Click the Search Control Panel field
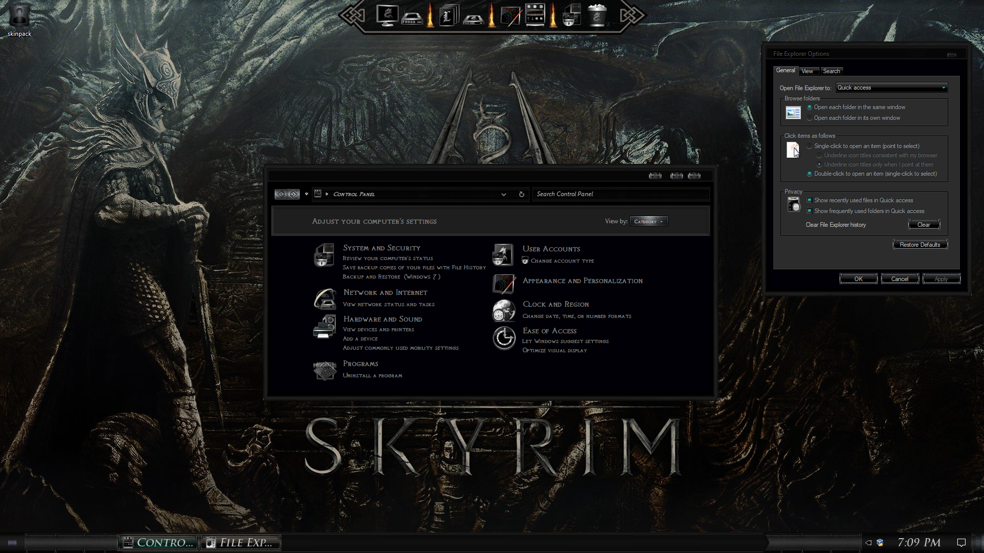This screenshot has height=553, width=984. pyautogui.click(x=620, y=194)
